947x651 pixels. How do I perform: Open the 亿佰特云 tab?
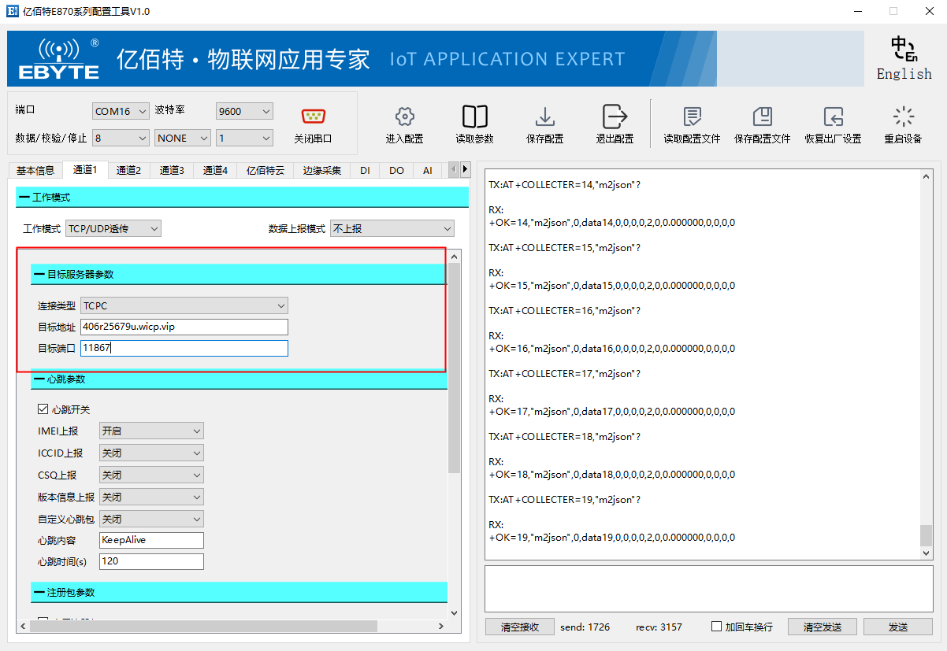pos(265,170)
